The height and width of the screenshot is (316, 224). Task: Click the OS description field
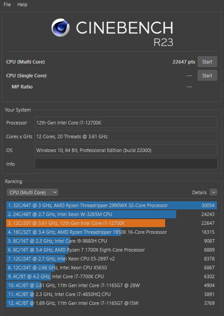(126, 150)
